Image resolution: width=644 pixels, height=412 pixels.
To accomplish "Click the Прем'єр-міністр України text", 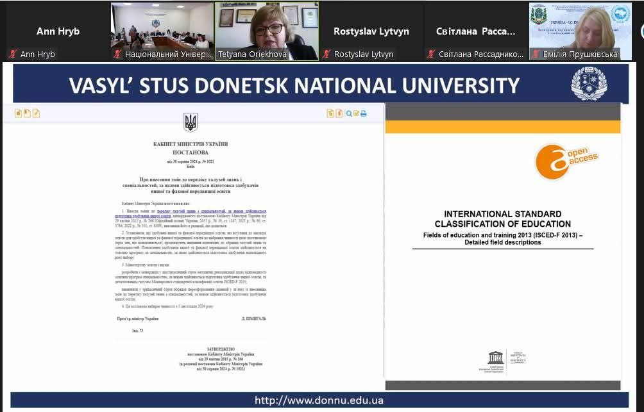I will [138, 318].
